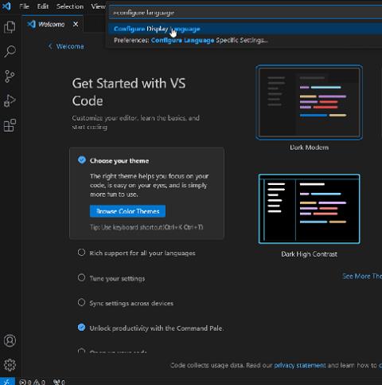Select the Welcome editor tab
The image size is (382, 385).
pos(53,24)
